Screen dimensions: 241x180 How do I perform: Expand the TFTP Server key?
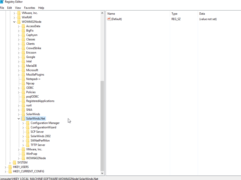[23, 145]
